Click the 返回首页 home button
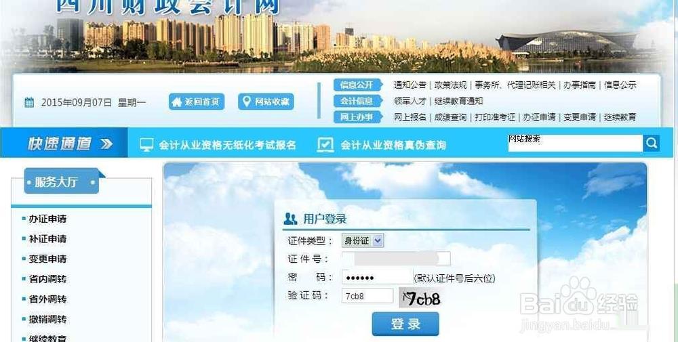 coord(197,102)
